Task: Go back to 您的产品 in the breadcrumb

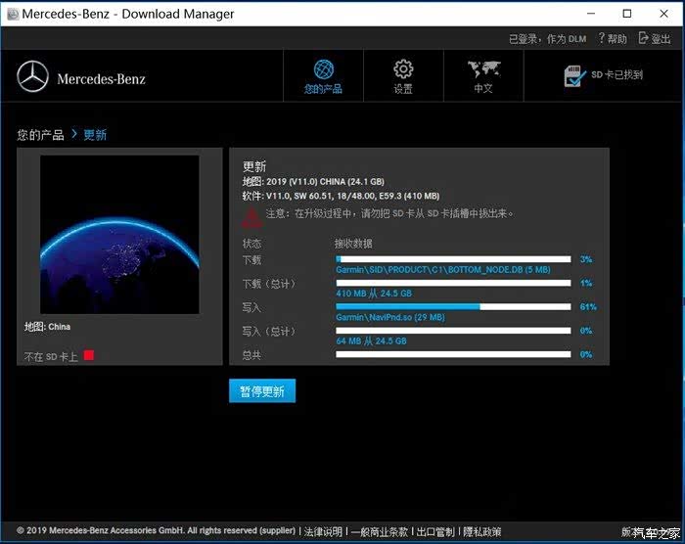Action: pos(41,135)
